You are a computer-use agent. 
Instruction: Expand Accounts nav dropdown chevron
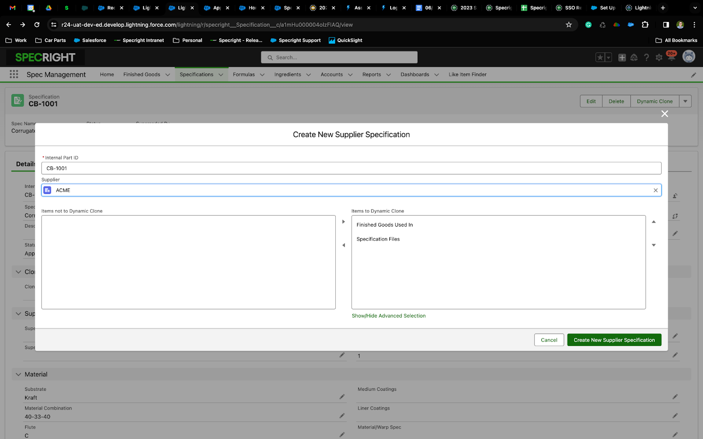pos(350,75)
